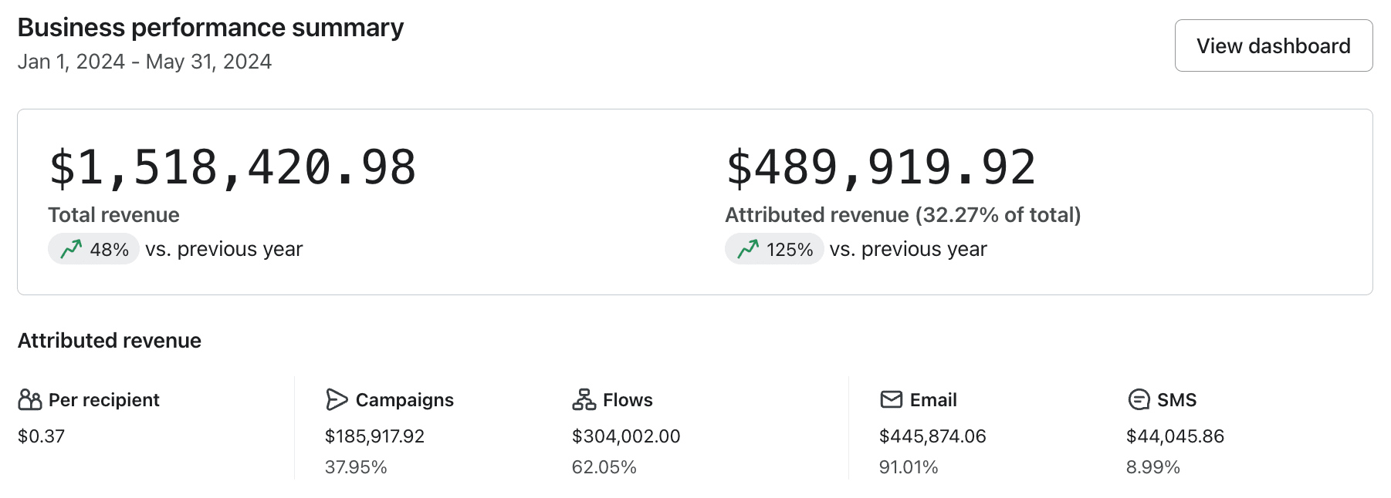Click the 37.95% Campaigns percentage
The width and height of the screenshot is (1391, 498).
pyautogui.click(x=356, y=467)
